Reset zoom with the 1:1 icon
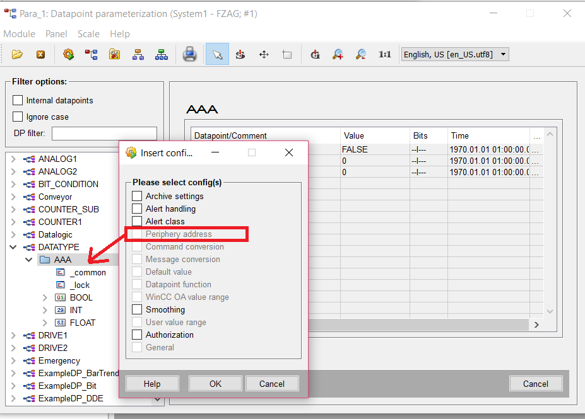This screenshot has width=585, height=419. pos(384,55)
